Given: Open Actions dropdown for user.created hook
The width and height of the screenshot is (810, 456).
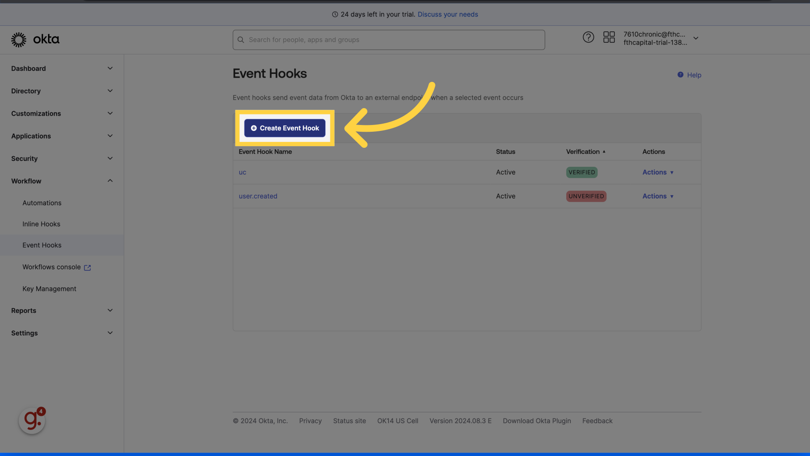Looking at the screenshot, I should click(658, 196).
